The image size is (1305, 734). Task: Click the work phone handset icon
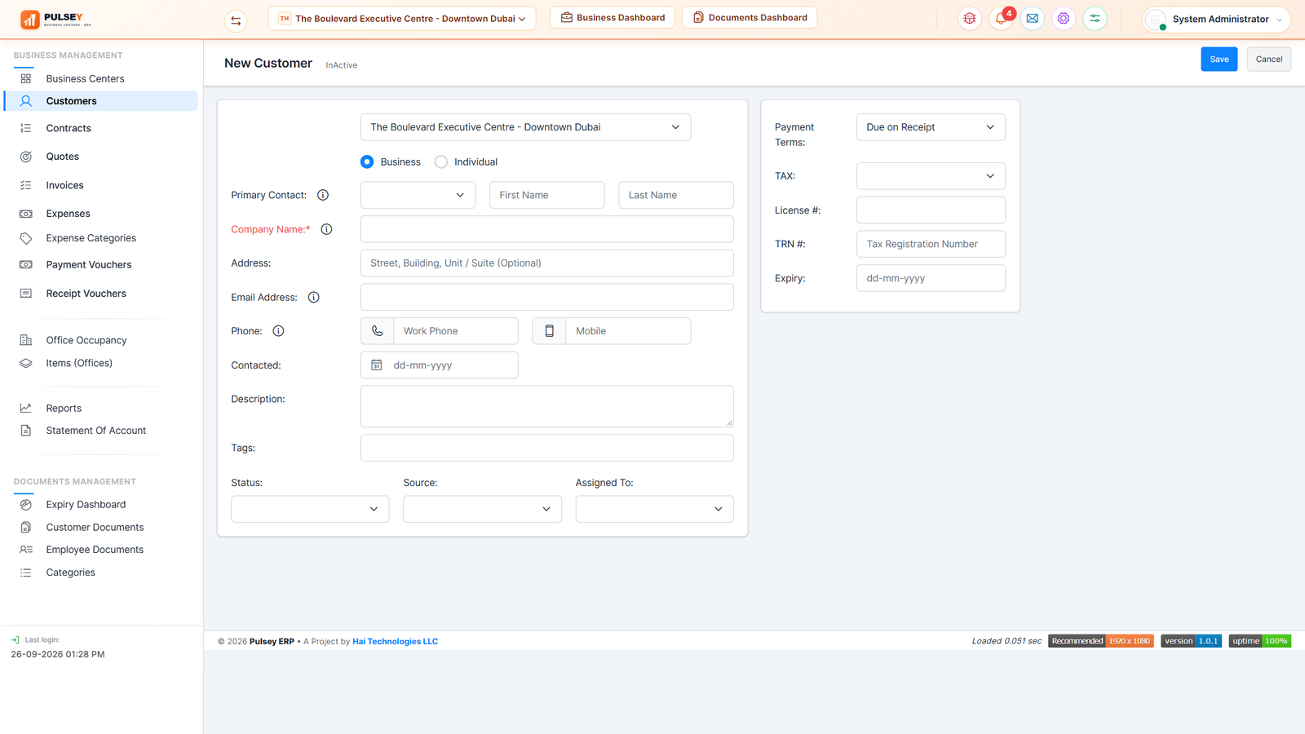point(378,331)
